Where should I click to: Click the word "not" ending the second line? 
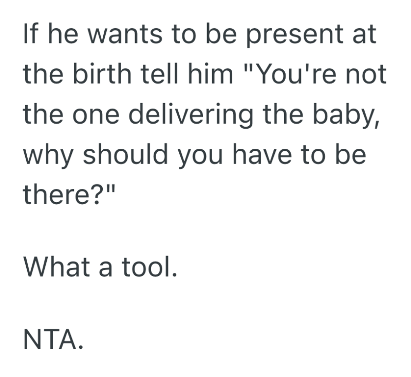367,75
